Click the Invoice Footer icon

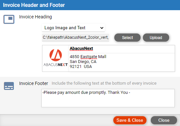point(9,86)
